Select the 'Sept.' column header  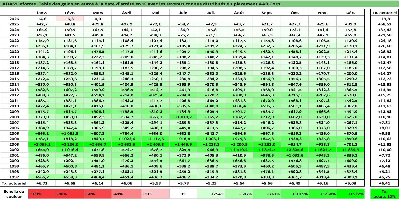267,13
